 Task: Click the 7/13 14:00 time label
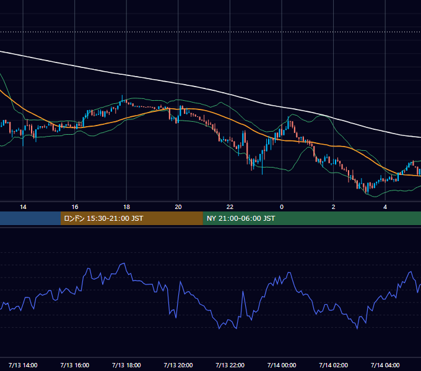23,365
